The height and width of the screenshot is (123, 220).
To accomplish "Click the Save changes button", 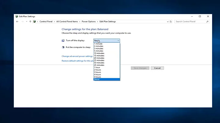I will coord(140,68).
